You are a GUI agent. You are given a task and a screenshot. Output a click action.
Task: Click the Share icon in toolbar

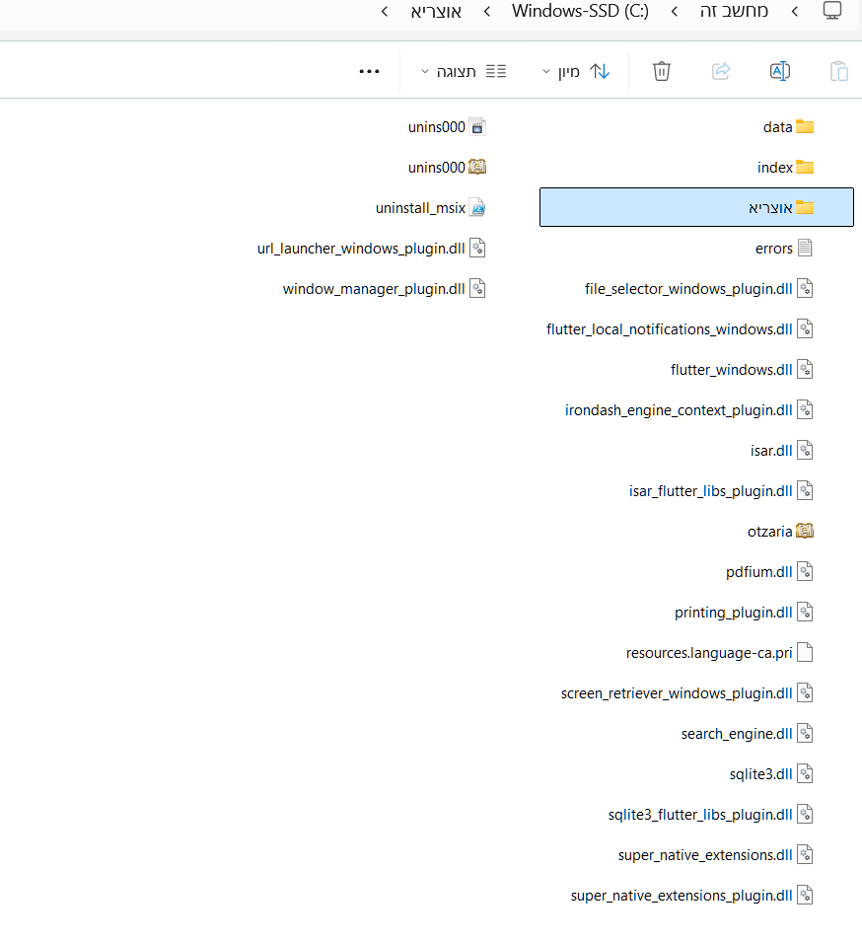pos(721,71)
